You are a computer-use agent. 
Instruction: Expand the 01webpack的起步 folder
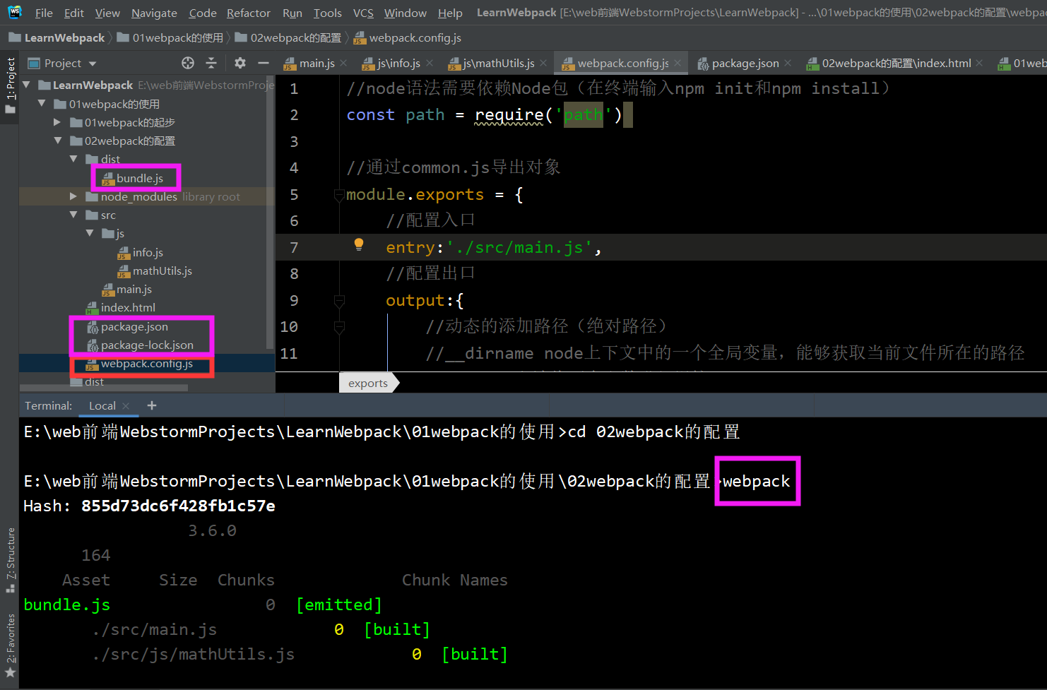57,122
